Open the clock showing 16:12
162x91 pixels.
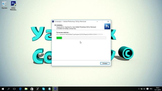tap(157, 89)
